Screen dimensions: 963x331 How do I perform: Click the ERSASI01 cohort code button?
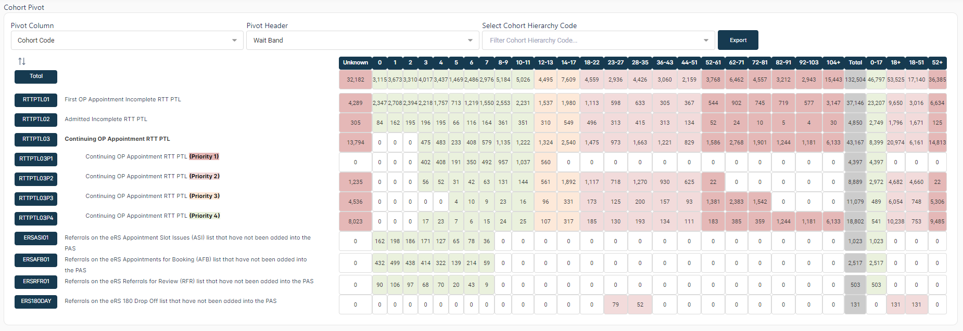pos(36,238)
